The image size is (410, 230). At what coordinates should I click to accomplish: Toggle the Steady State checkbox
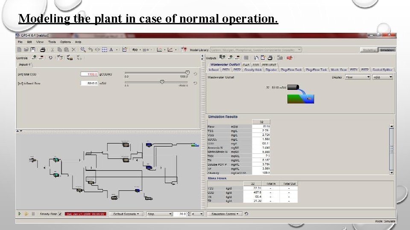pos(60,214)
